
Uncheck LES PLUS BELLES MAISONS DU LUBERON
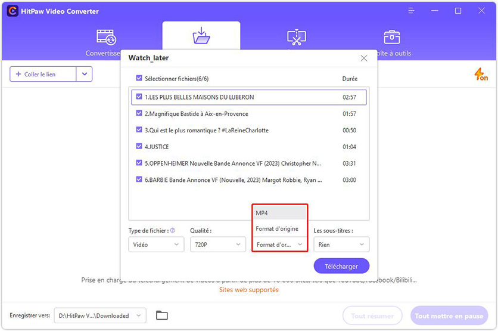(x=139, y=97)
